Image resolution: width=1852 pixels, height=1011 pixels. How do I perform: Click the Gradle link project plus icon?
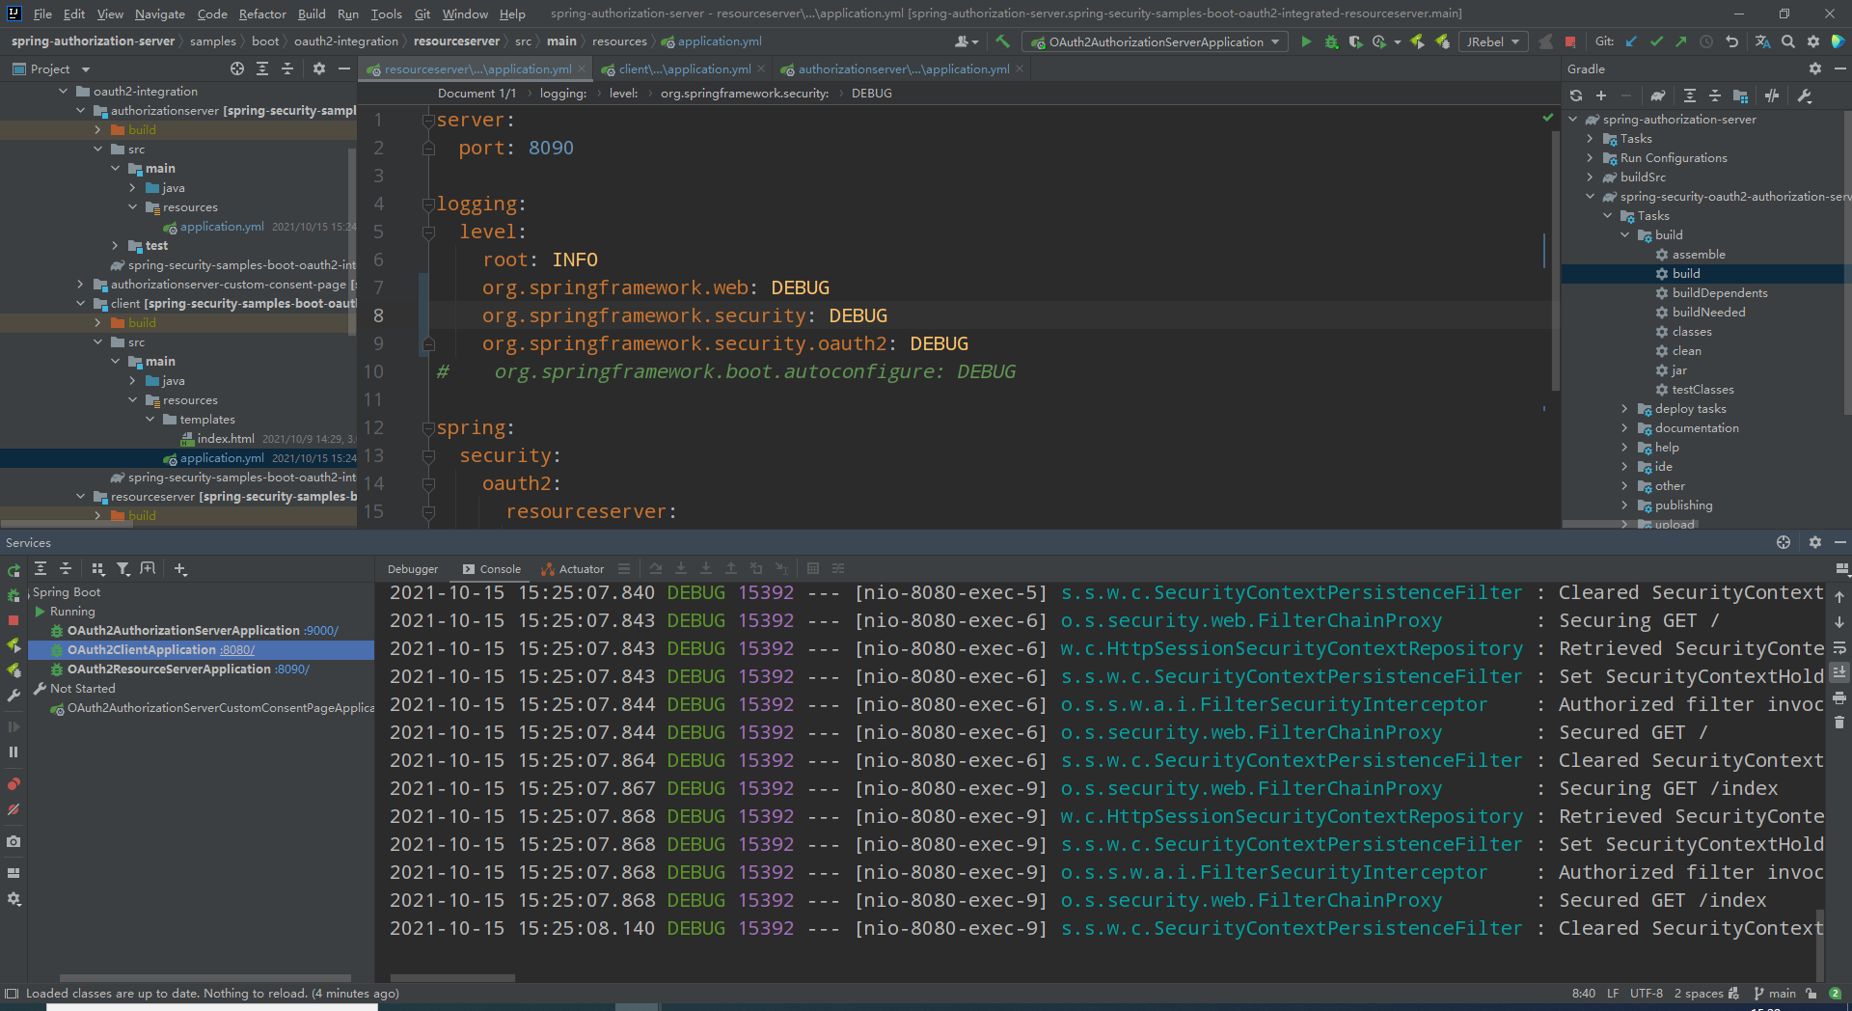[x=1601, y=96]
